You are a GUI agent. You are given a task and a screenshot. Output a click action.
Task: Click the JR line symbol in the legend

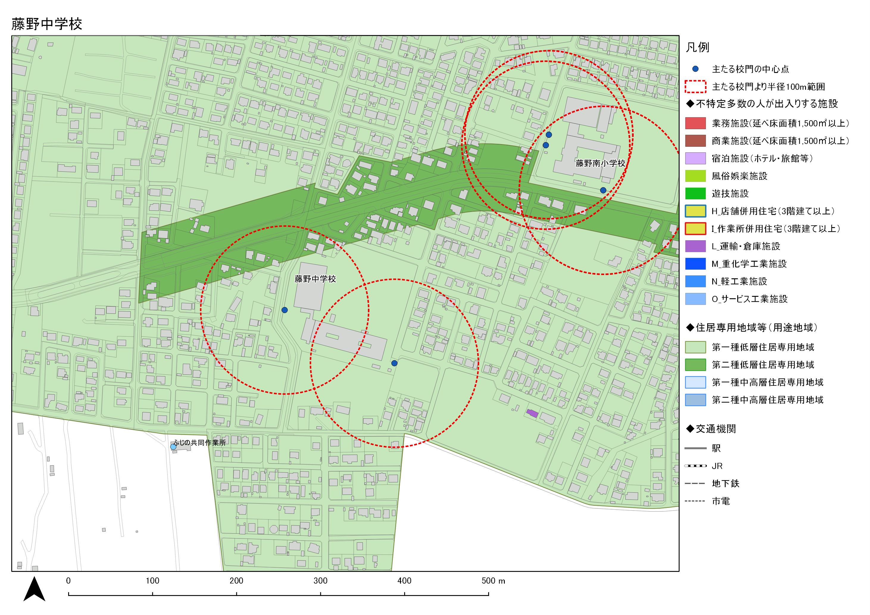(x=695, y=466)
